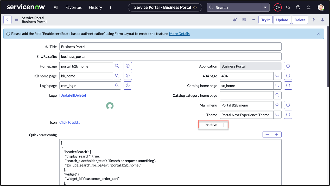Look up Homepage using magnifier icon
Screen dimensions: 330x186
(117, 66)
